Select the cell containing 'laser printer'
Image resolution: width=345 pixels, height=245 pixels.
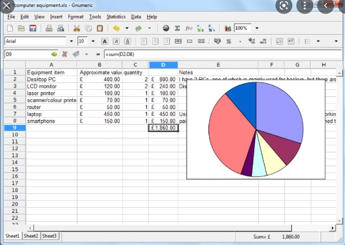coord(52,93)
